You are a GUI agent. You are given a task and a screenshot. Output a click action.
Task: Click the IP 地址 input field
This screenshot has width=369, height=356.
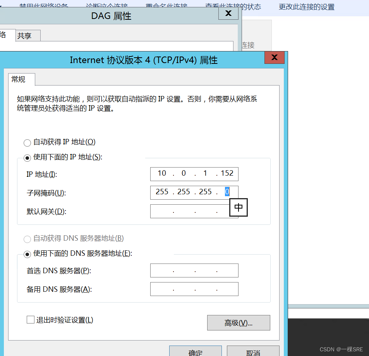coord(194,174)
